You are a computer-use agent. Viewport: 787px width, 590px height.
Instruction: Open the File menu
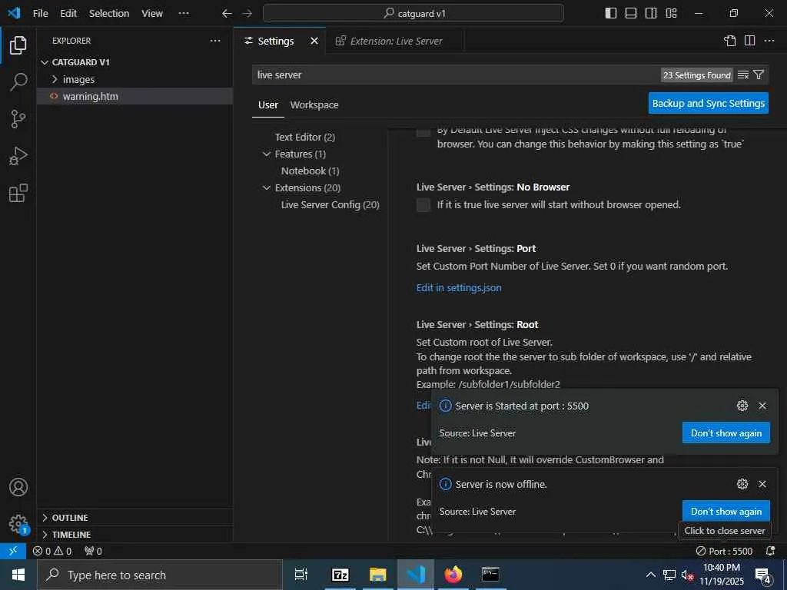40,14
